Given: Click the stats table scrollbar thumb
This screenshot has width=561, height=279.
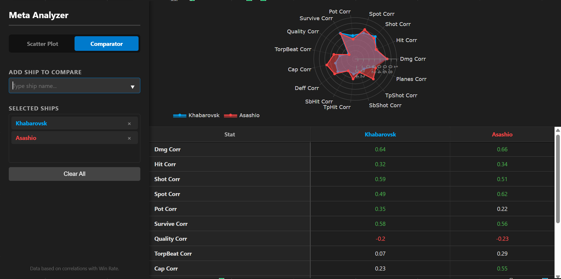Looking at the screenshot, I should click(x=558, y=178).
